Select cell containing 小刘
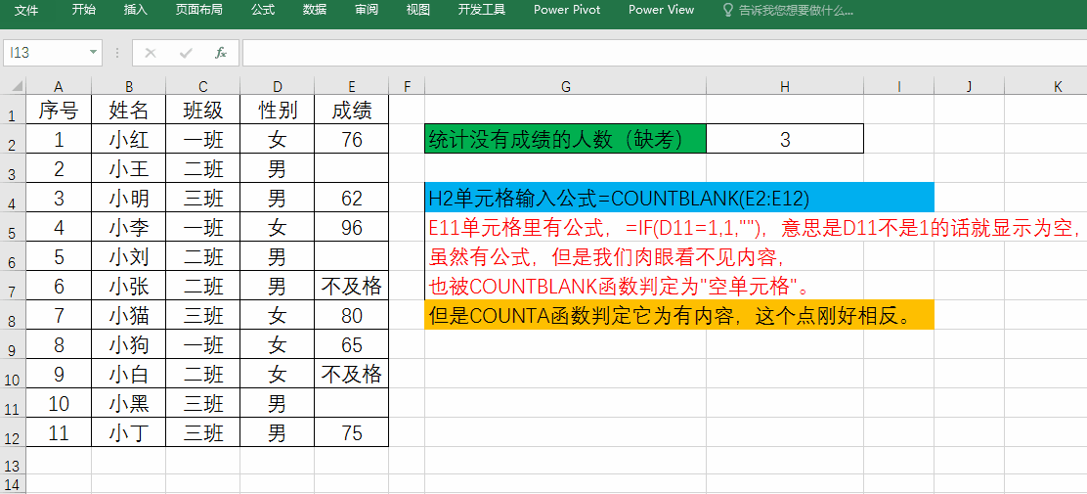This screenshot has height=494, width=1087. tap(129, 256)
